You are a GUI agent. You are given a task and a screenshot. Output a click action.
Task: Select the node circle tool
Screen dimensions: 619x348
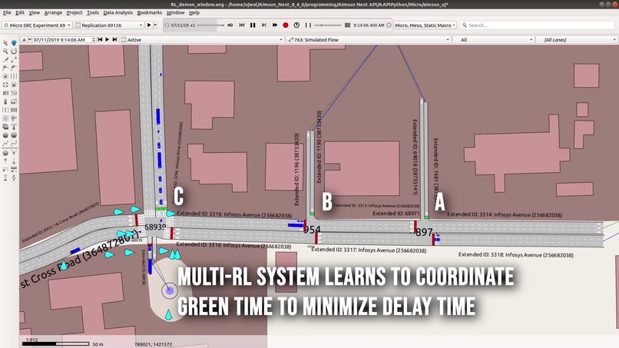tap(5, 76)
